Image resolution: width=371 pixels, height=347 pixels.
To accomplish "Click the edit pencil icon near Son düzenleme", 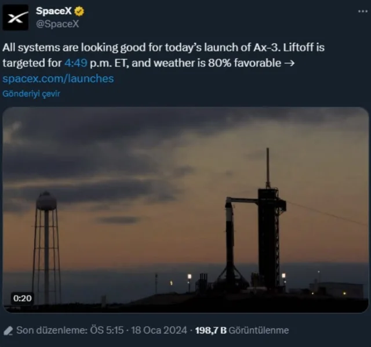I will click(x=8, y=331).
